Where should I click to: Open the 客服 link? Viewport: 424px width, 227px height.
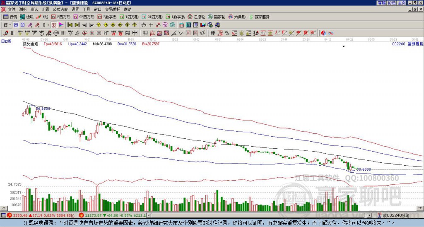(381, 3)
